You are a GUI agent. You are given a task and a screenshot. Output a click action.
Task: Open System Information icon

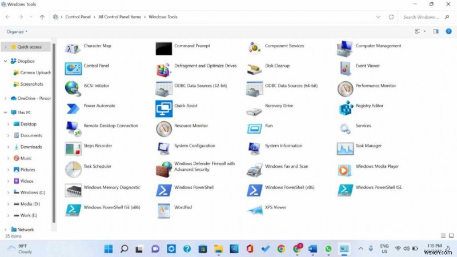[254, 148]
